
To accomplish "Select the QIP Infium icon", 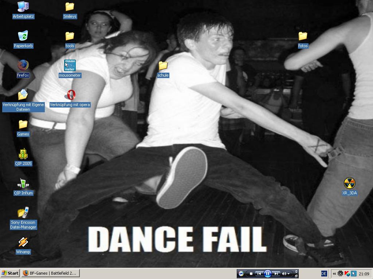I will (x=23, y=183).
